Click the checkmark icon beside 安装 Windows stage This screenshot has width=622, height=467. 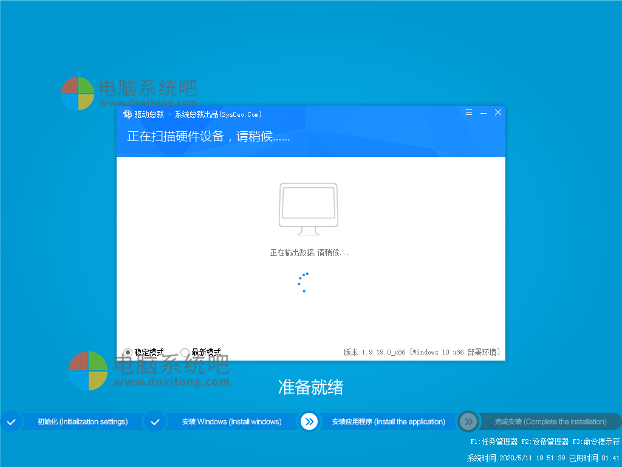(155, 421)
